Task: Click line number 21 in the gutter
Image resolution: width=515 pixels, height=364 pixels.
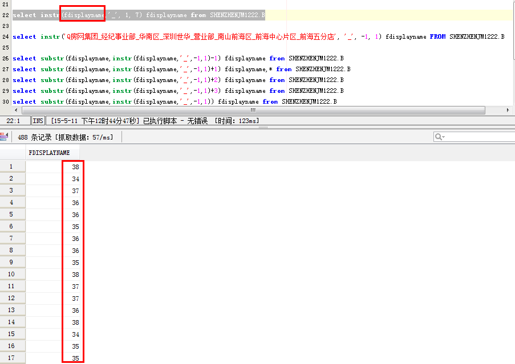Action: (6, 4)
